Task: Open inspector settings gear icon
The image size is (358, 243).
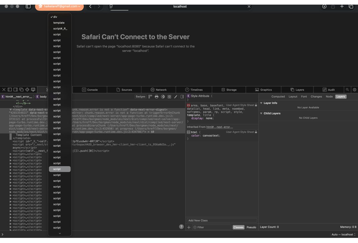Action: click(354, 90)
